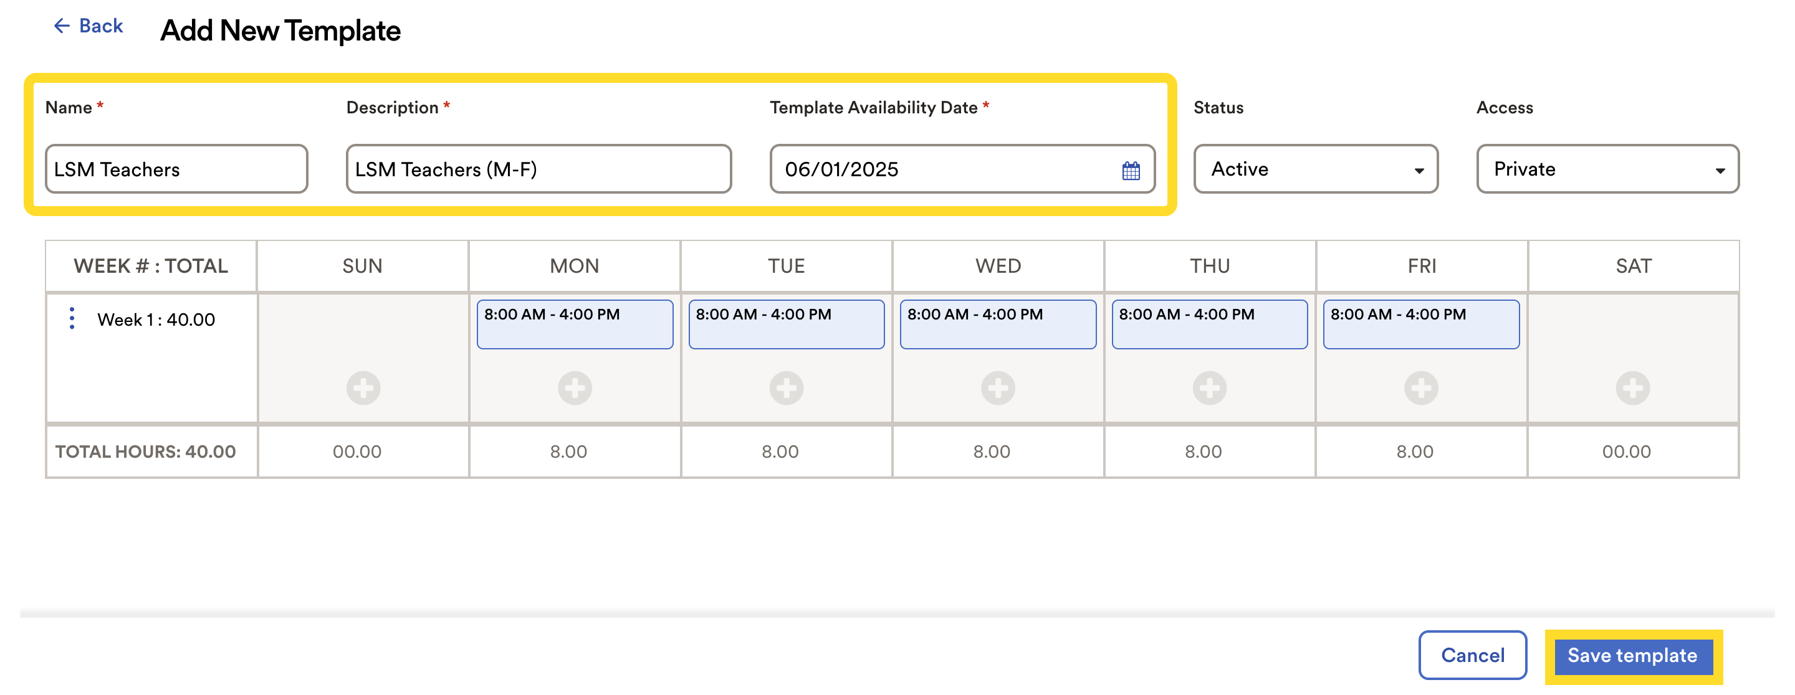Image resolution: width=1795 pixels, height=695 pixels.
Task: Add a shift on Saturday with plus icon
Action: [x=1634, y=388]
